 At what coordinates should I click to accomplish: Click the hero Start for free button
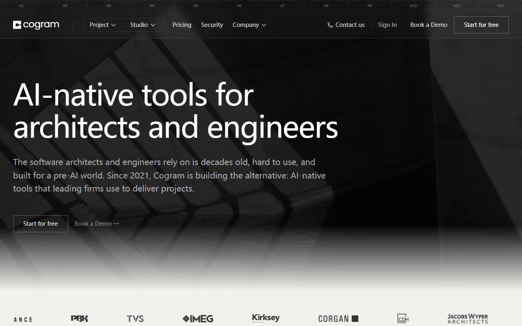[x=40, y=224]
